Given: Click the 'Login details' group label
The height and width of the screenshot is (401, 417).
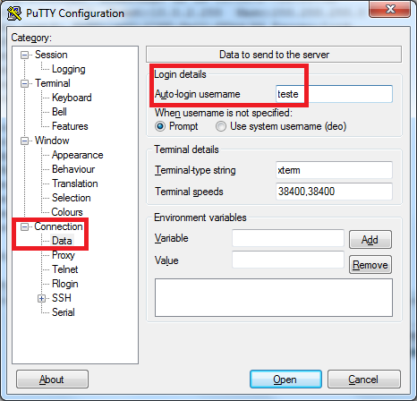Looking at the screenshot, I should tap(180, 74).
